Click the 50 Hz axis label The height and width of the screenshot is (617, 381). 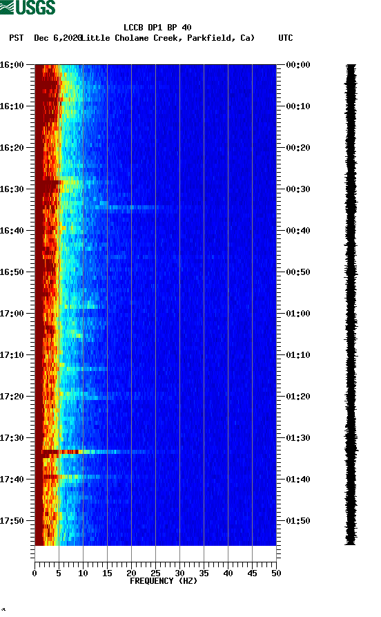click(x=276, y=573)
